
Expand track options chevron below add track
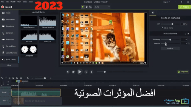(x=8, y=85)
